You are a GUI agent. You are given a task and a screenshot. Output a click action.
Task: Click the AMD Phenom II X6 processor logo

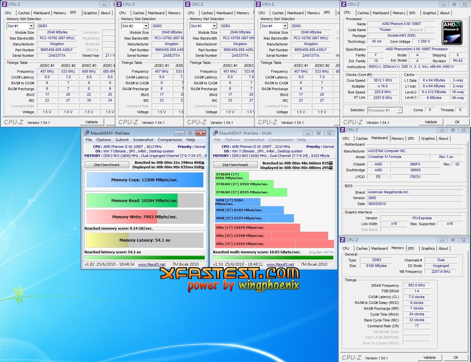coord(452,33)
